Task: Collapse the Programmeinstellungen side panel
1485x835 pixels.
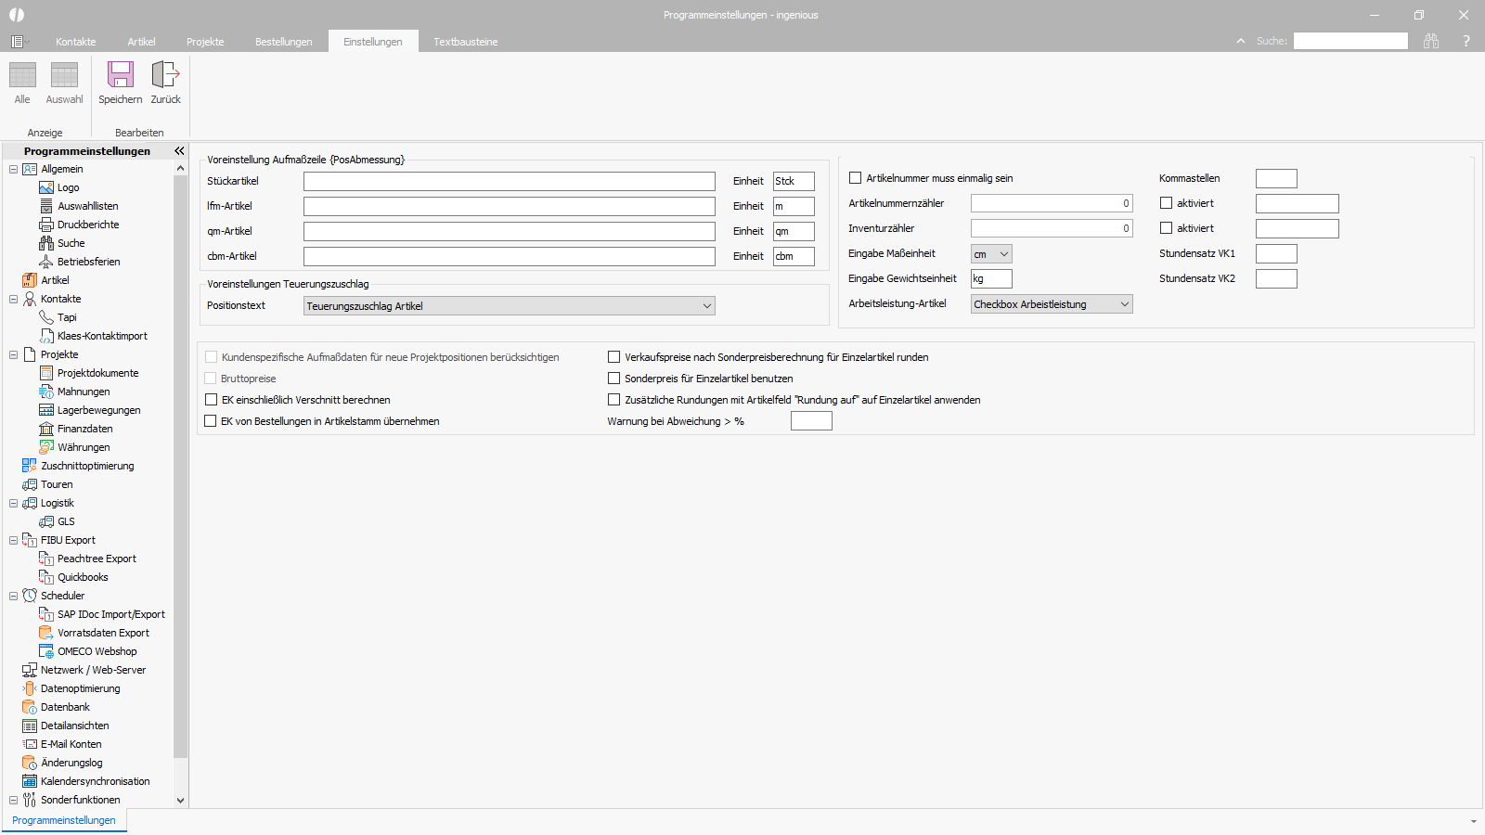Action: coord(179,150)
